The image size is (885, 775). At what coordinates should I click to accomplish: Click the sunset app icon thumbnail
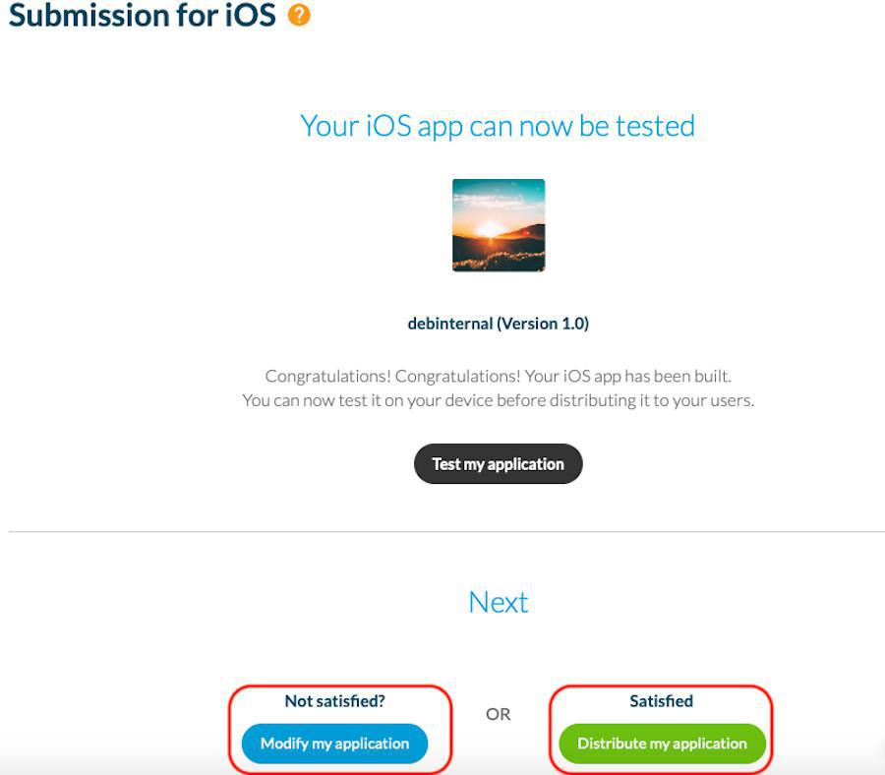498,225
